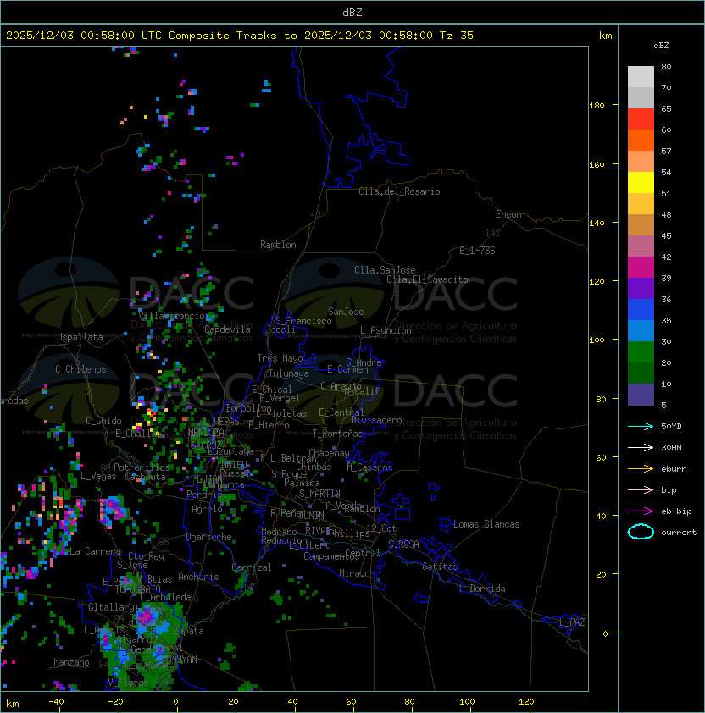
Task: Click the 50YD legend label
Action: coord(671,427)
